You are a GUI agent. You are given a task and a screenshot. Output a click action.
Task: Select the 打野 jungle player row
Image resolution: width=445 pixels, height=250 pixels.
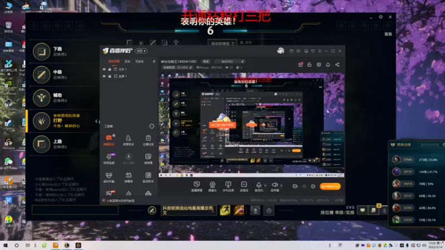(63, 121)
